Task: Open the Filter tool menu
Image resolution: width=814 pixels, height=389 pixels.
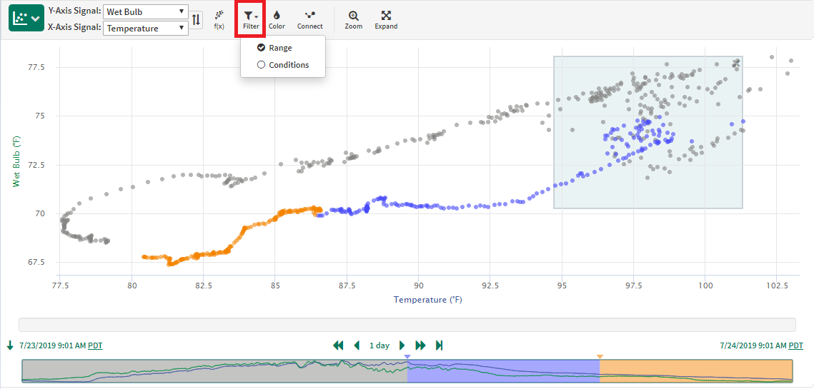Action: point(250,19)
